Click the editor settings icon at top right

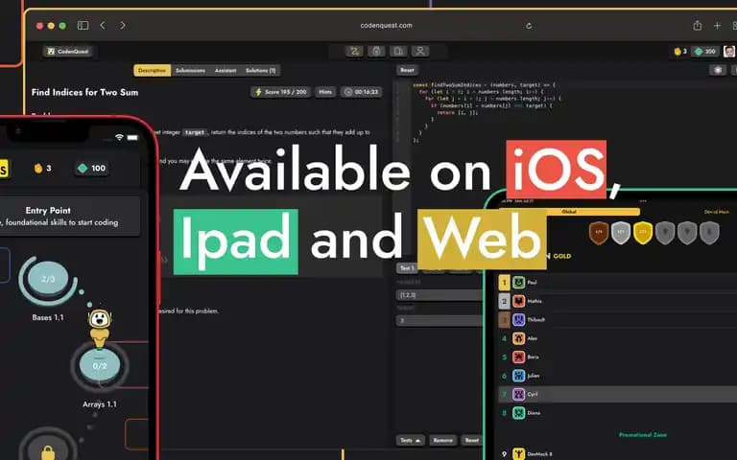pos(718,70)
